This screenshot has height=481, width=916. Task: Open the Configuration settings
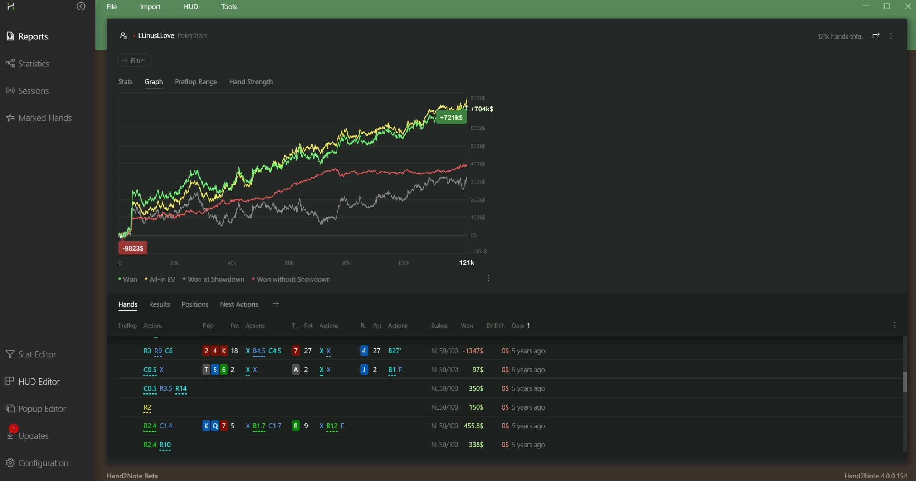click(x=43, y=463)
